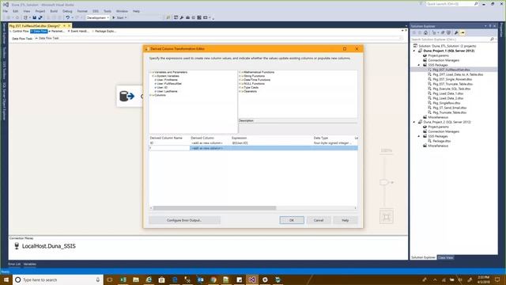The height and width of the screenshot is (285, 506).
Task: Expand NULL Functions node
Action: tap(240, 84)
